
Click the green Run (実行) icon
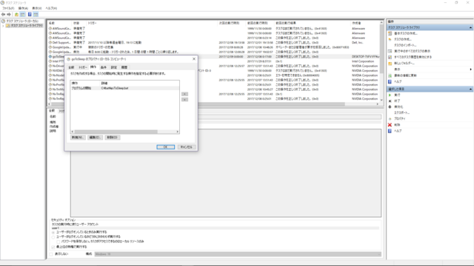point(390,95)
